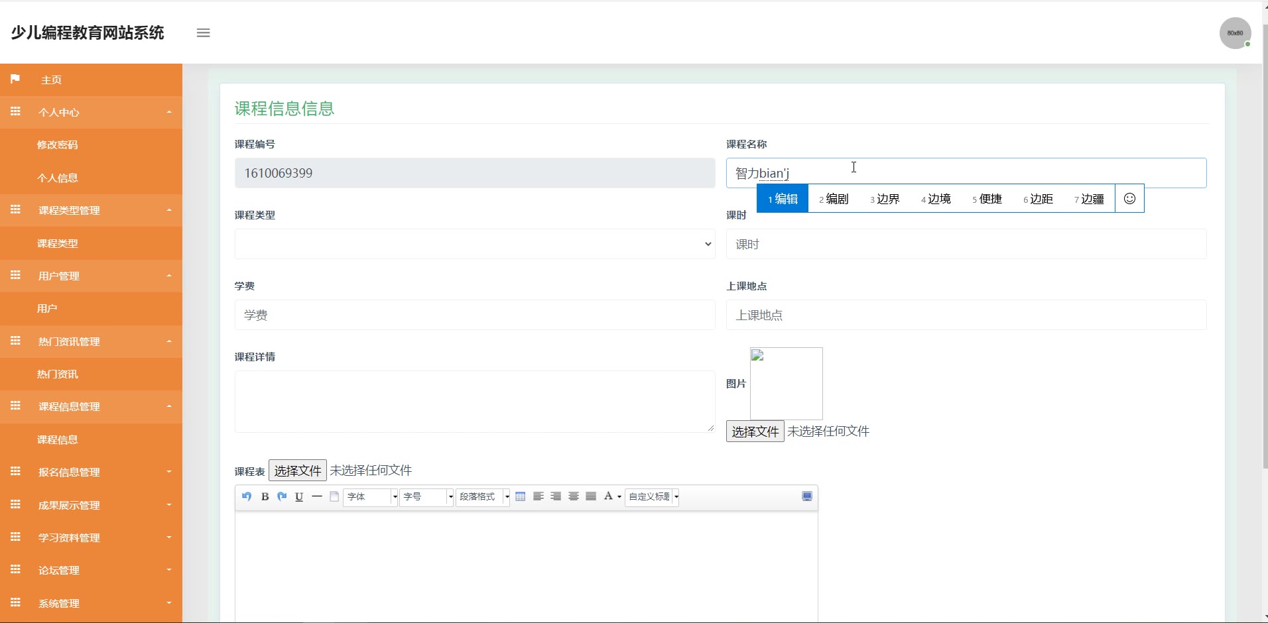Choose file for 课程表 upload
This screenshot has height=623, width=1268.
(297, 471)
